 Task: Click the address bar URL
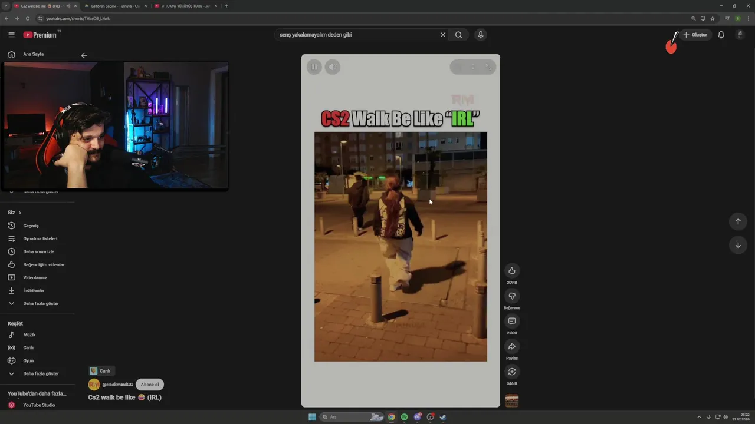tap(78, 19)
